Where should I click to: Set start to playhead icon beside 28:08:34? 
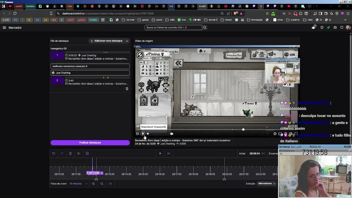pyautogui.click(x=263, y=153)
